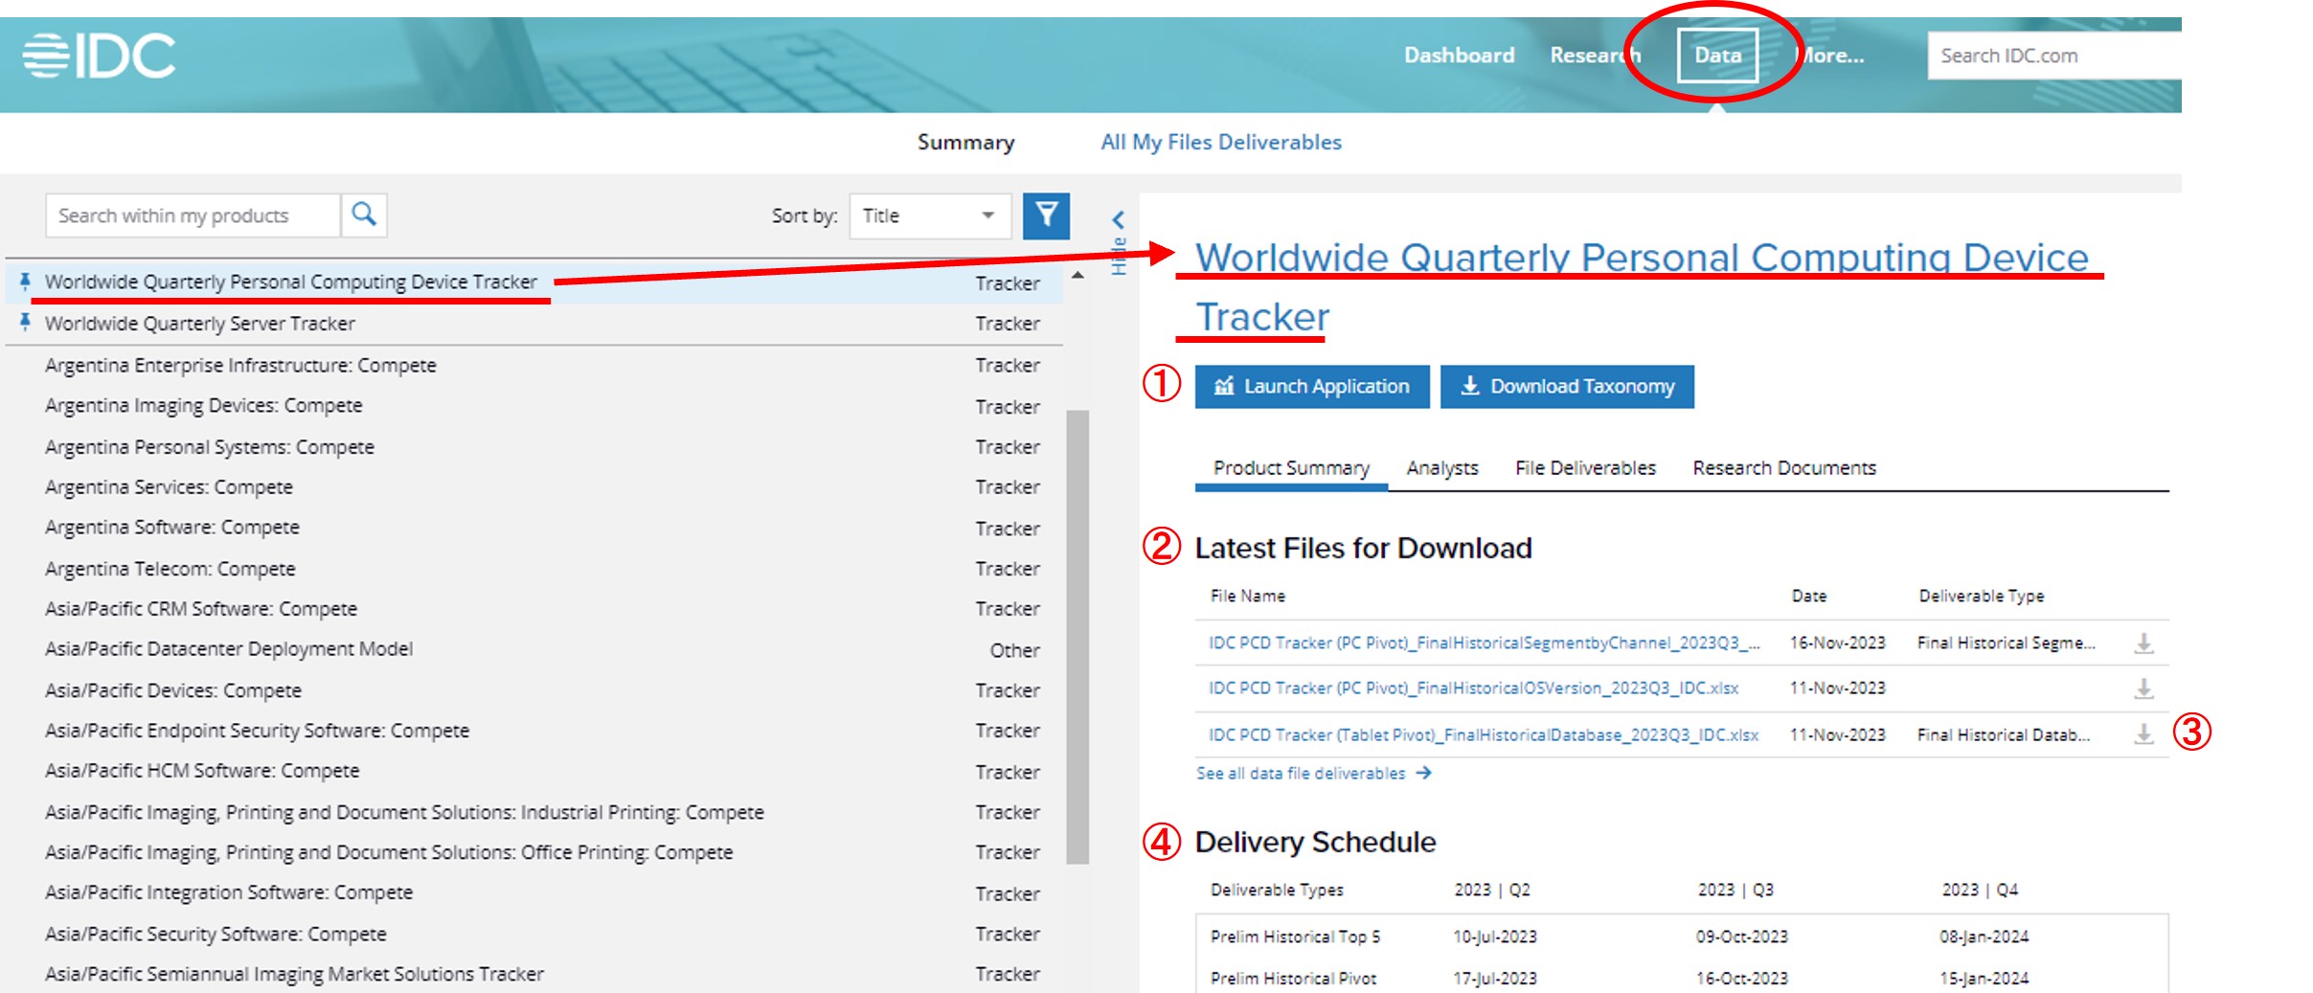Click the Prelim Historical Pivot row label
Screen dimensions: 2313x993
(1293, 979)
